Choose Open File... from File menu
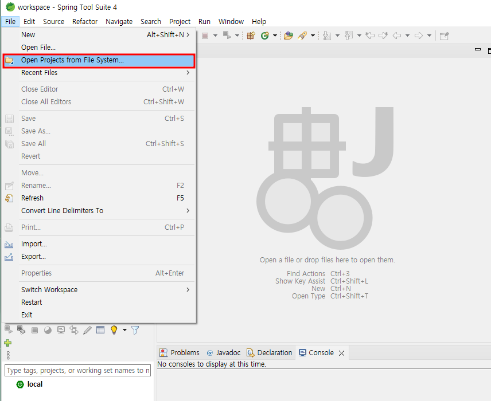This screenshot has height=401, width=491. click(99, 47)
